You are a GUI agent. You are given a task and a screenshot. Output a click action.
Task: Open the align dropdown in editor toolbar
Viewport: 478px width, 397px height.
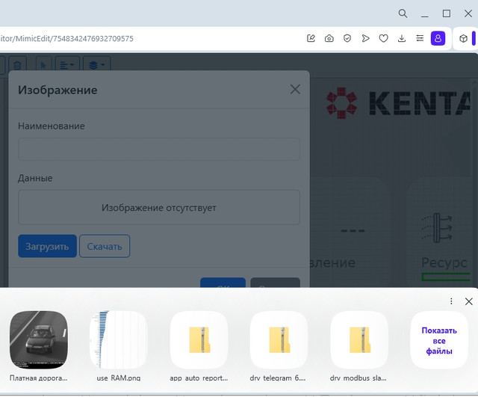67,65
